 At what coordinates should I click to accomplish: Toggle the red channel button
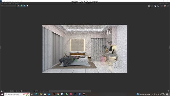click(x=18, y=6)
